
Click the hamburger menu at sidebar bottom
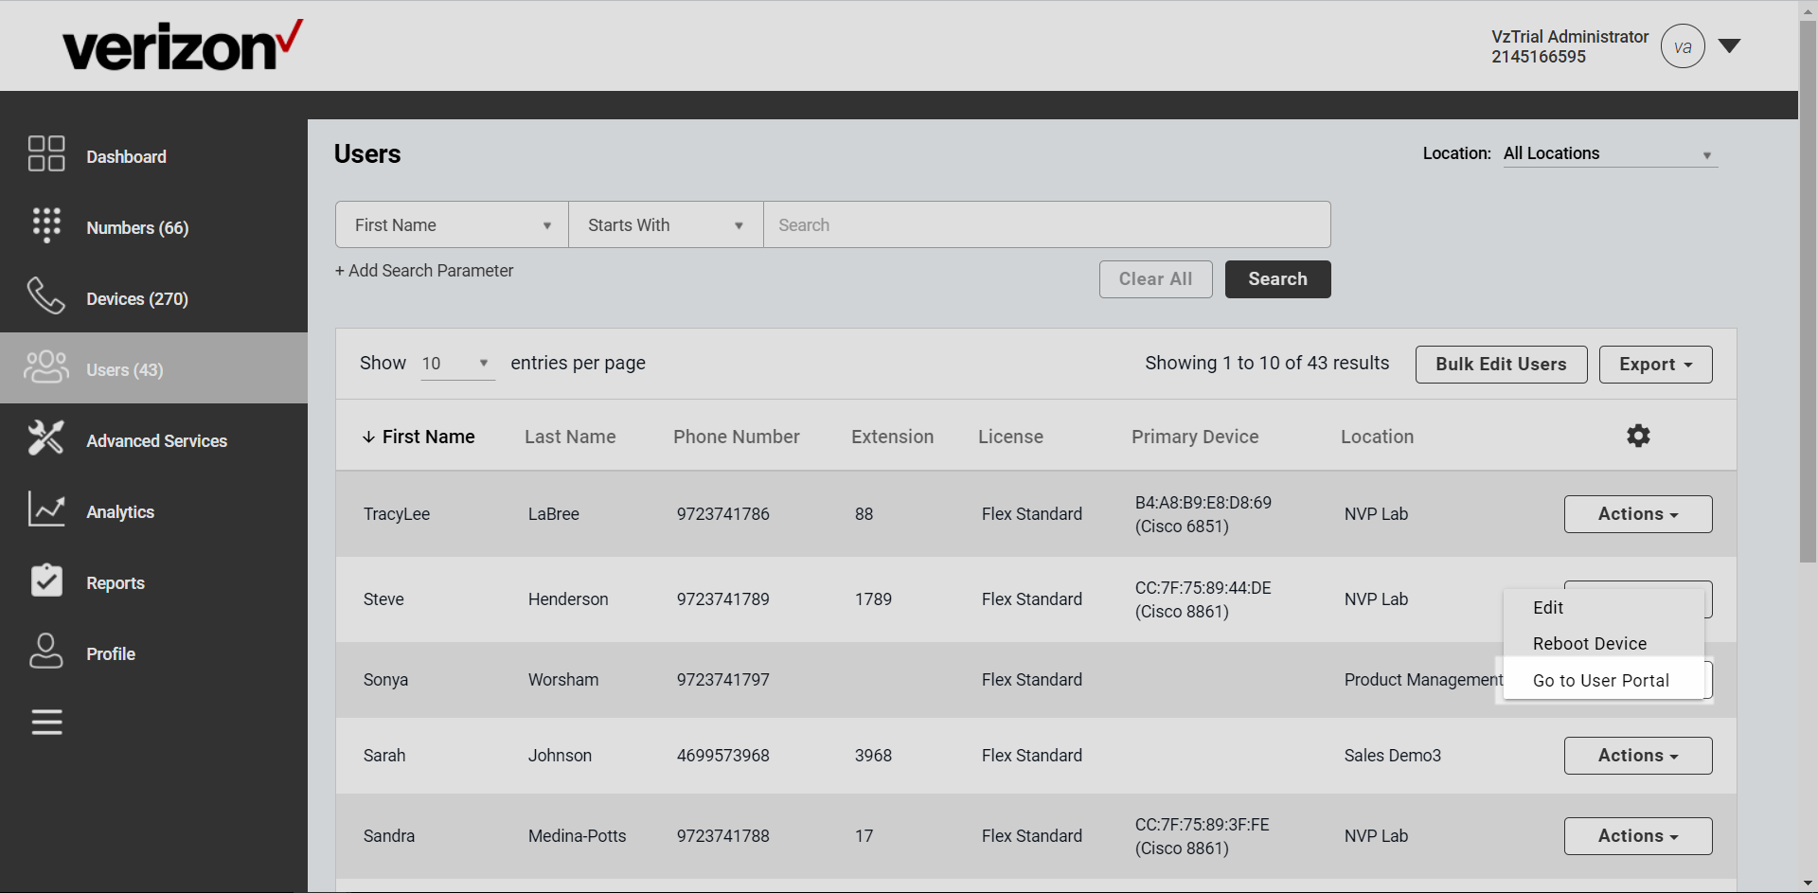[x=46, y=722]
